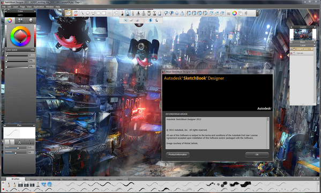Click the layer preview thumbnail in Layers panel
The image size is (321, 193).
tap(303, 34)
